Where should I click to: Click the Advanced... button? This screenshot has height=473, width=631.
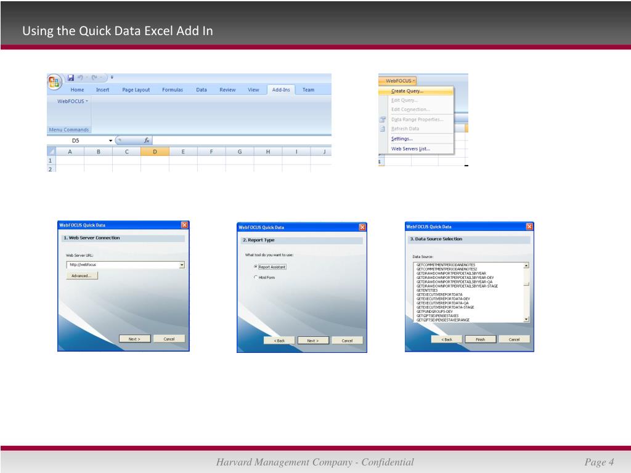(x=82, y=275)
